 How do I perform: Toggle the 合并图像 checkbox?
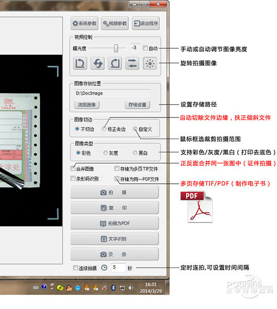coord(73,169)
